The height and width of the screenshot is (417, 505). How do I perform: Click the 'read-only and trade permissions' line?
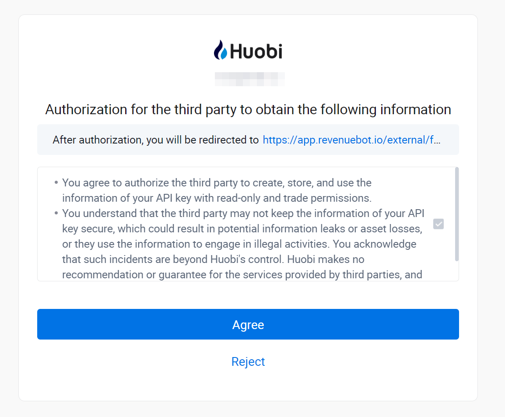click(217, 198)
